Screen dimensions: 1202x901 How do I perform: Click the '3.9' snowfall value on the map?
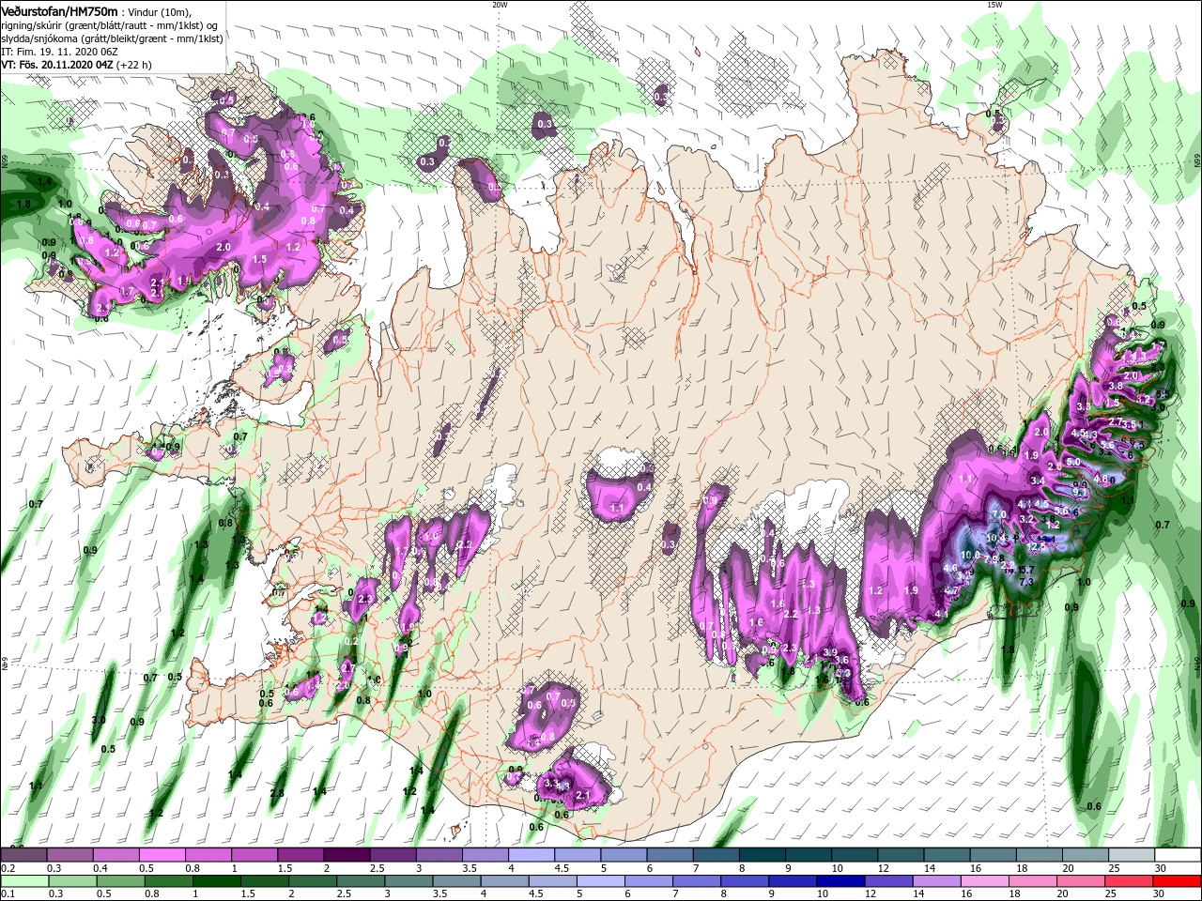[830, 652]
